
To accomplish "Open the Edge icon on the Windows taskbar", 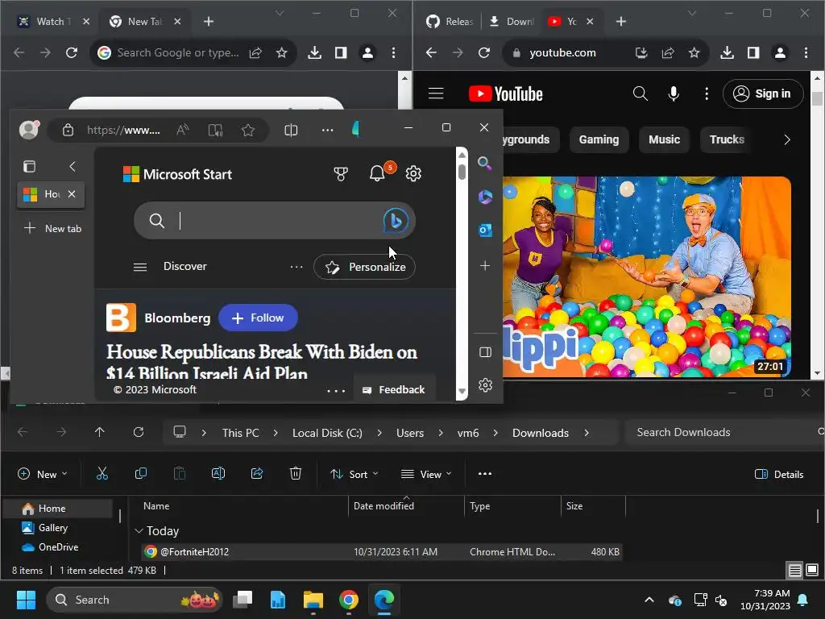I will pyautogui.click(x=384, y=600).
